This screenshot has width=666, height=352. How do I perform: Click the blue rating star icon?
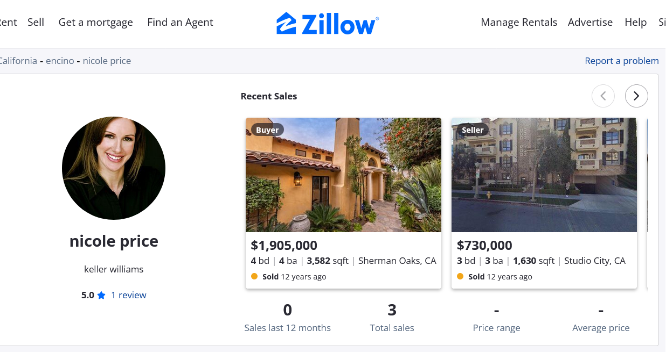click(x=101, y=296)
